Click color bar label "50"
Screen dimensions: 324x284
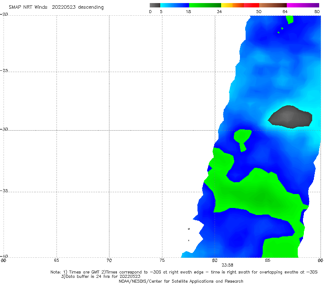coord(259,11)
